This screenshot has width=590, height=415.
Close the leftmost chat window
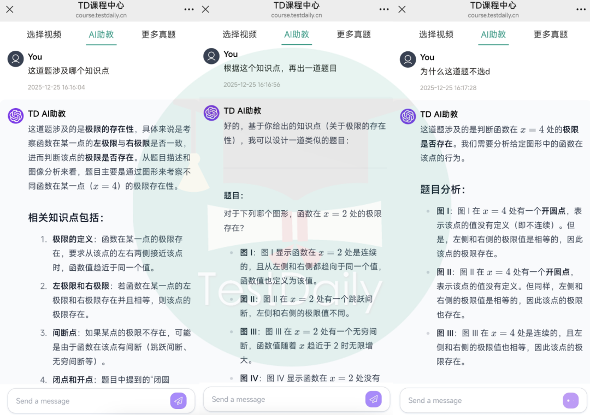[x=9, y=9]
